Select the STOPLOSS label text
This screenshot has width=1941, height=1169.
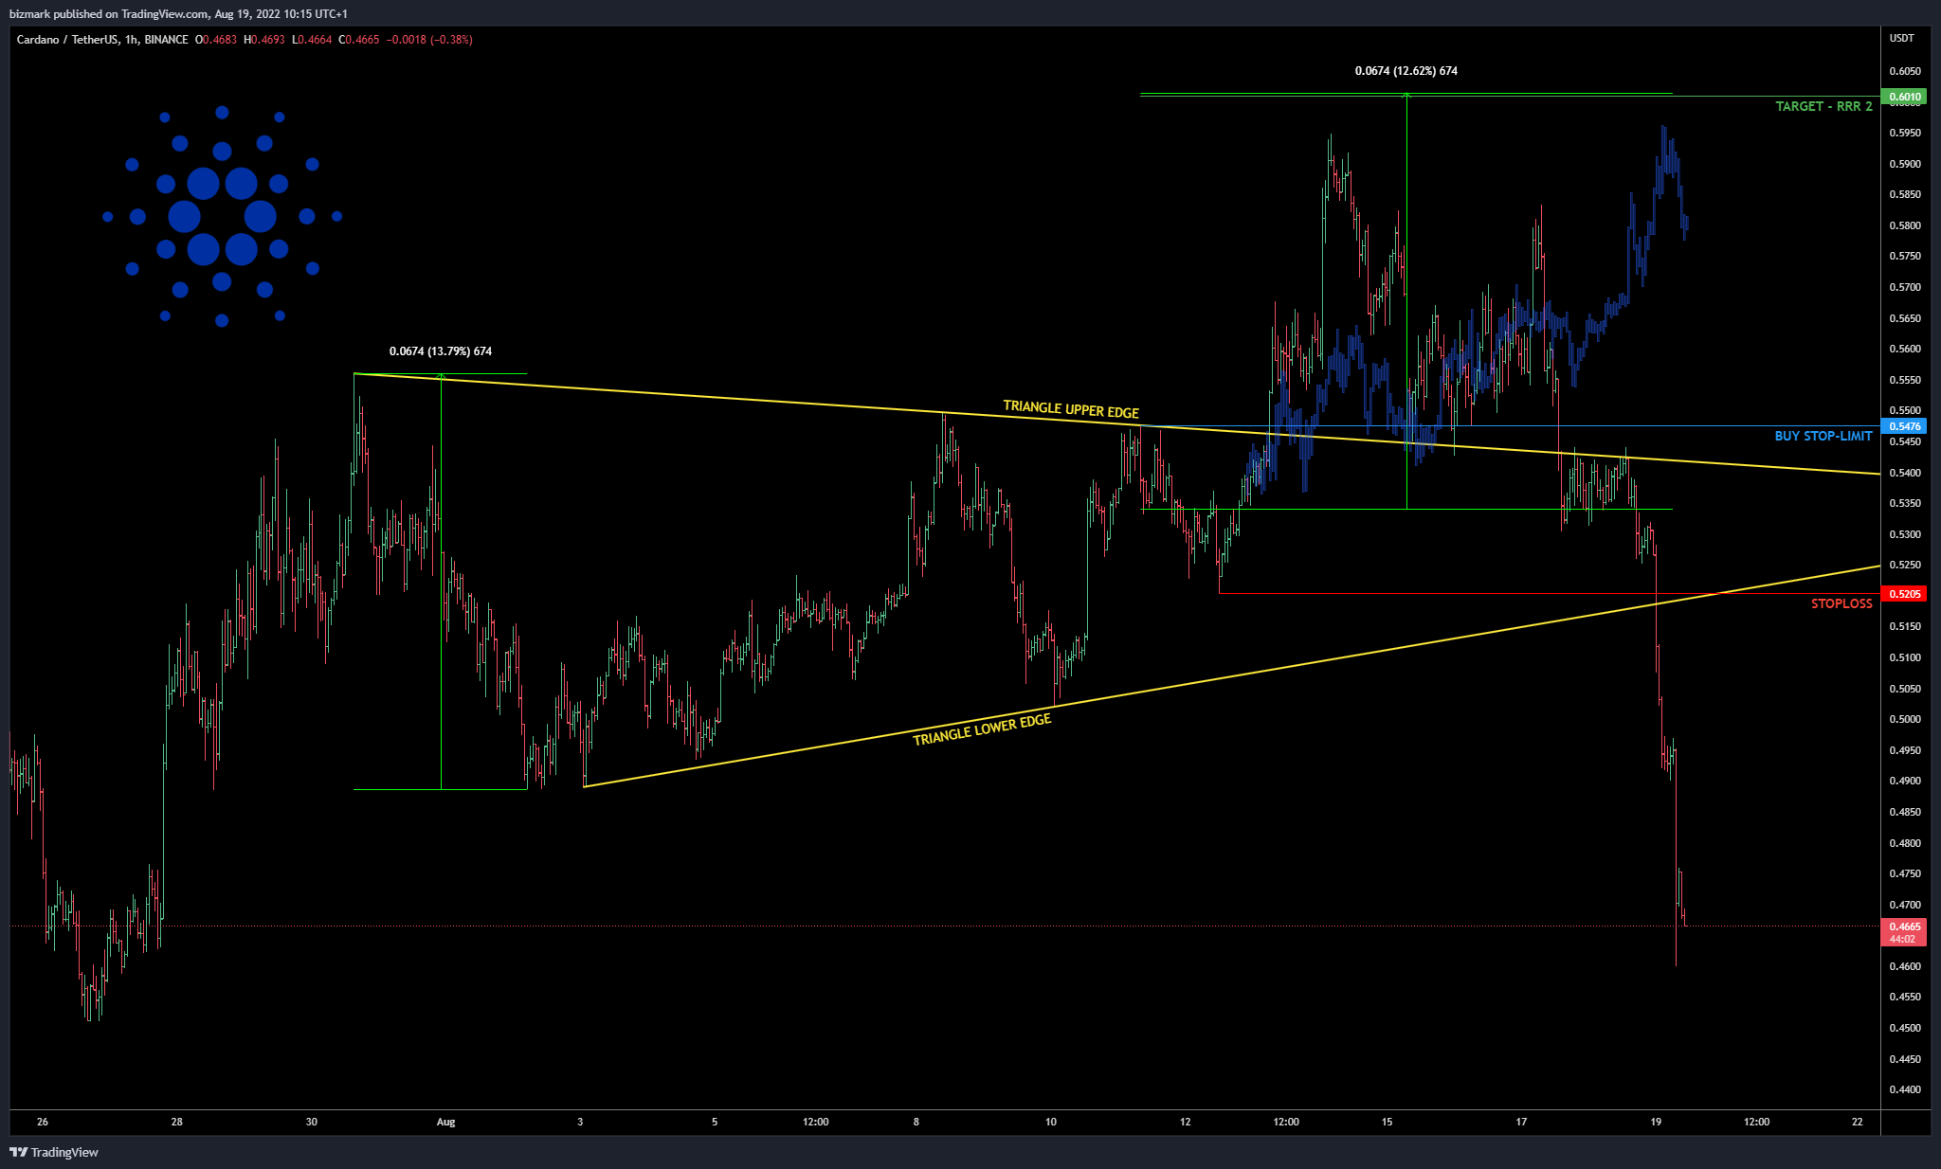coord(1841,603)
